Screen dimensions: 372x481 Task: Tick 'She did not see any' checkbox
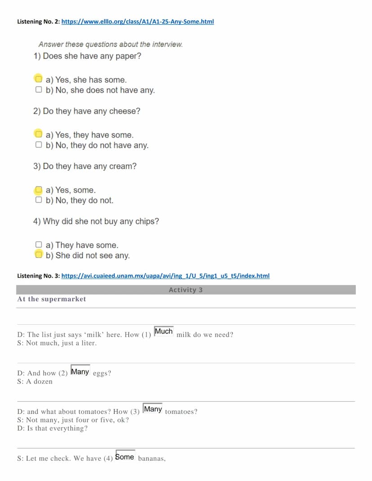[38, 254]
